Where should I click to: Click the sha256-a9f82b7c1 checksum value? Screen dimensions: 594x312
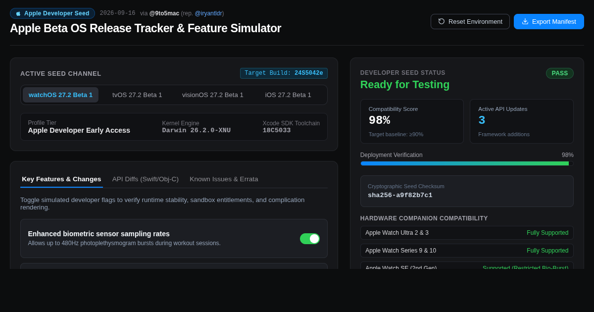pyautogui.click(x=400, y=195)
